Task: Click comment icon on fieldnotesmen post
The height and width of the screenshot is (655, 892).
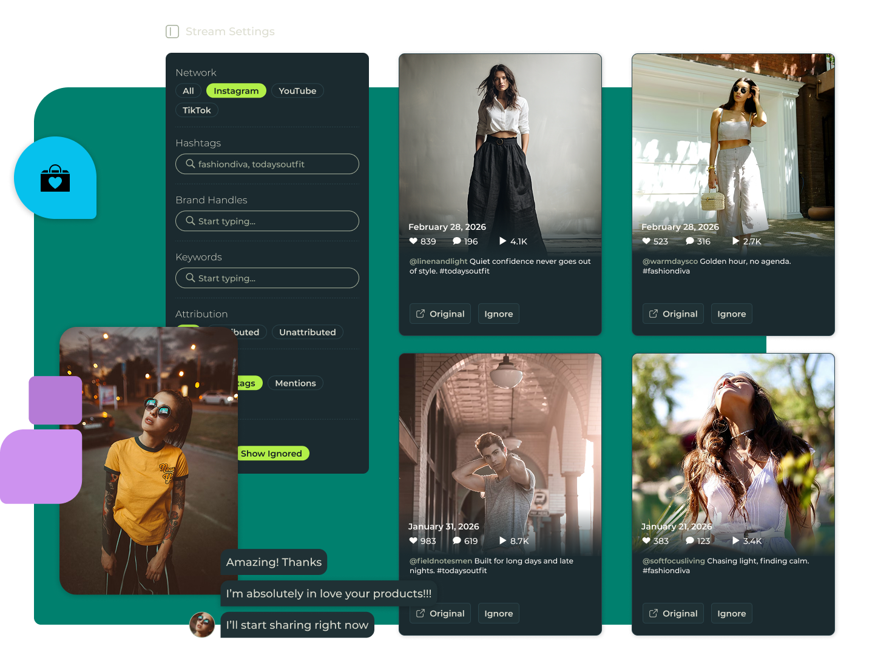Action: (457, 540)
